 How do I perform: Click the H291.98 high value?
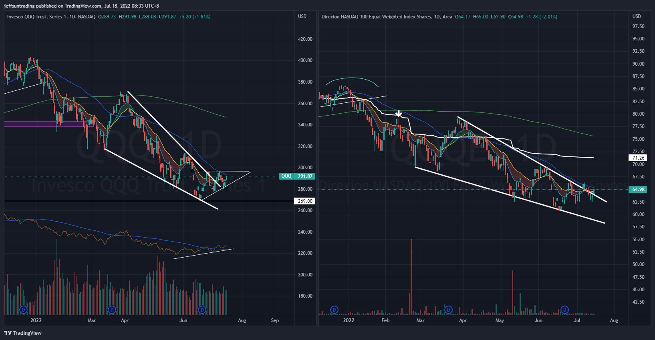tap(128, 17)
